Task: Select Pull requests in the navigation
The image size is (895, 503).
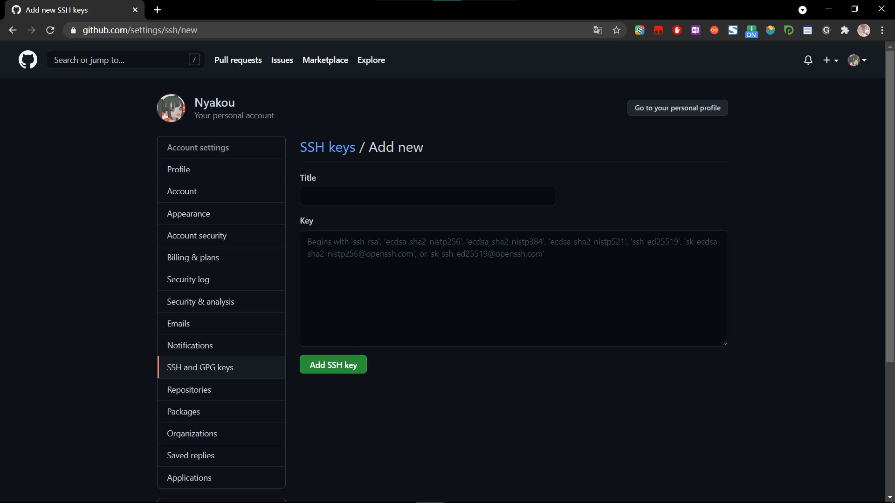Action: 238,60
